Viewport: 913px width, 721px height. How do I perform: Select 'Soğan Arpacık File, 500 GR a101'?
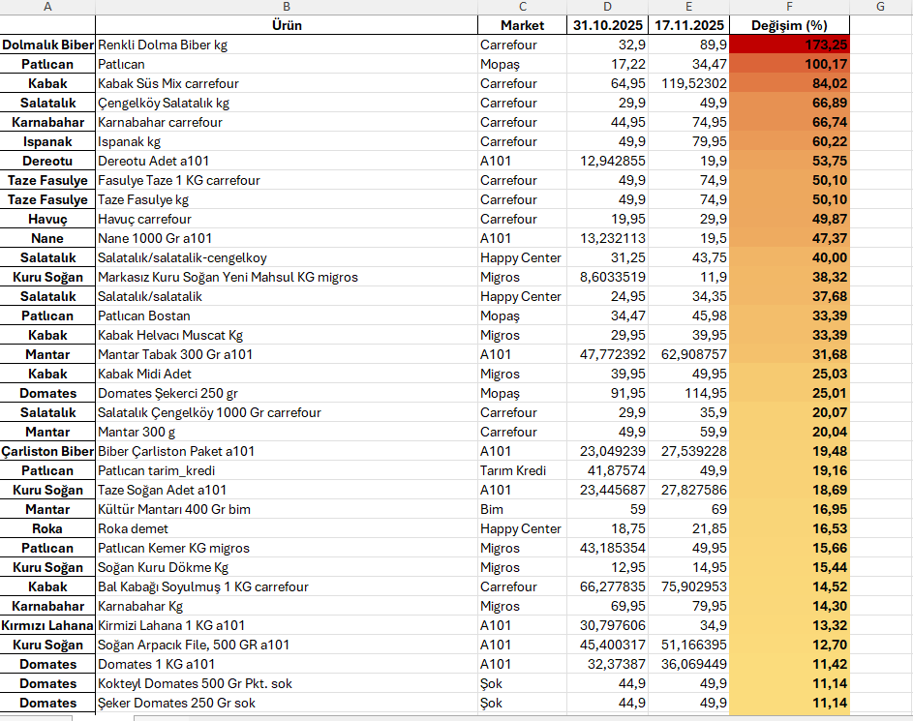pos(287,645)
